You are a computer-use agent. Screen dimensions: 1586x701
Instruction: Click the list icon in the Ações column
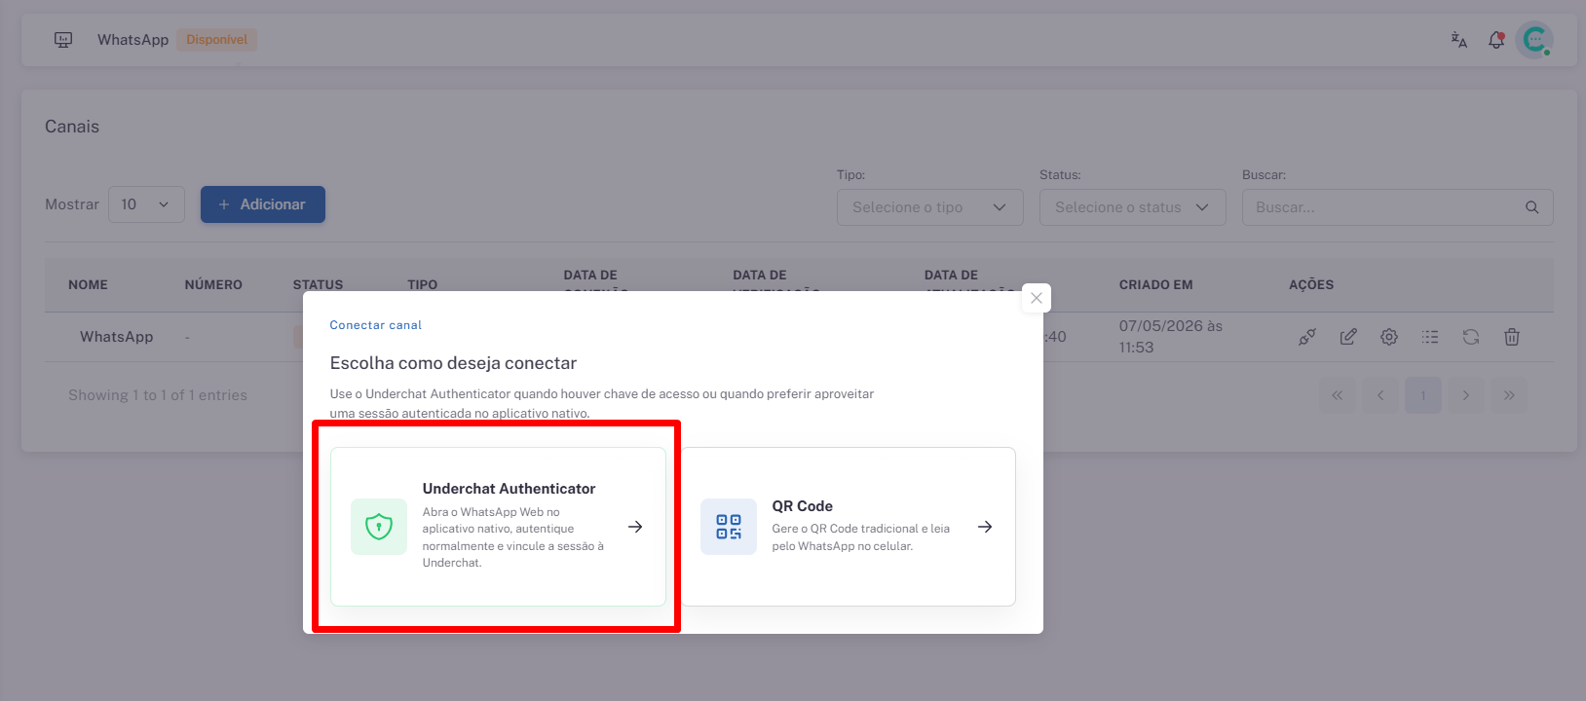click(x=1430, y=337)
